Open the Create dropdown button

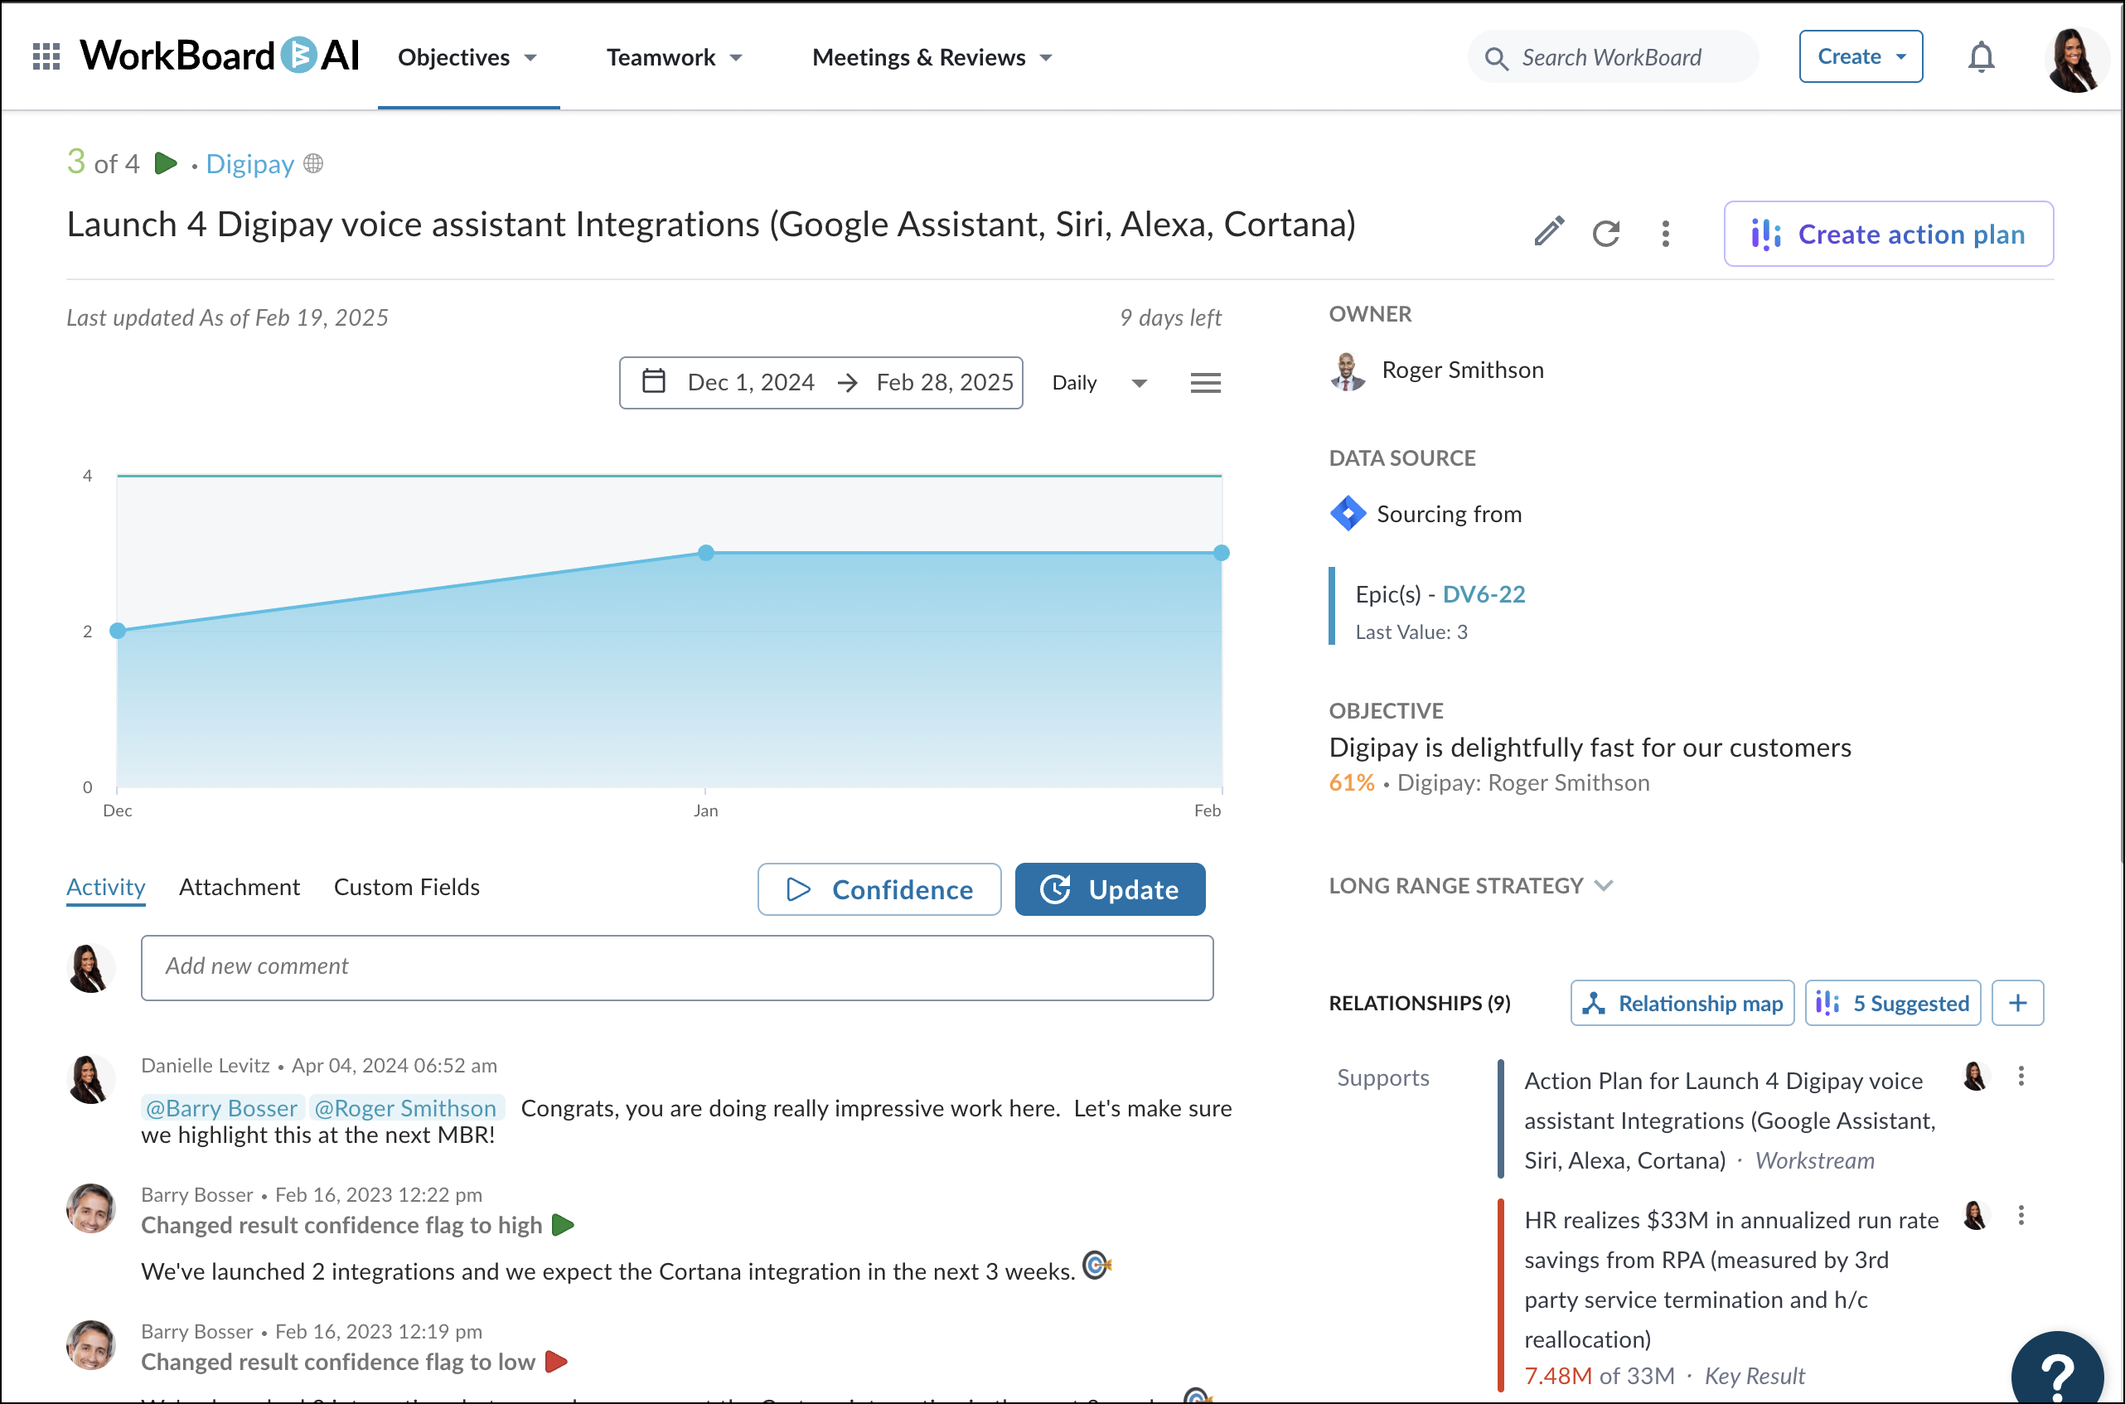[x=1860, y=56]
